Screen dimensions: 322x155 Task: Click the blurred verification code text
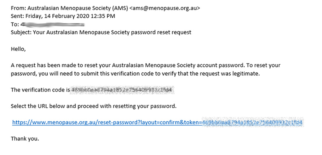point(122,90)
